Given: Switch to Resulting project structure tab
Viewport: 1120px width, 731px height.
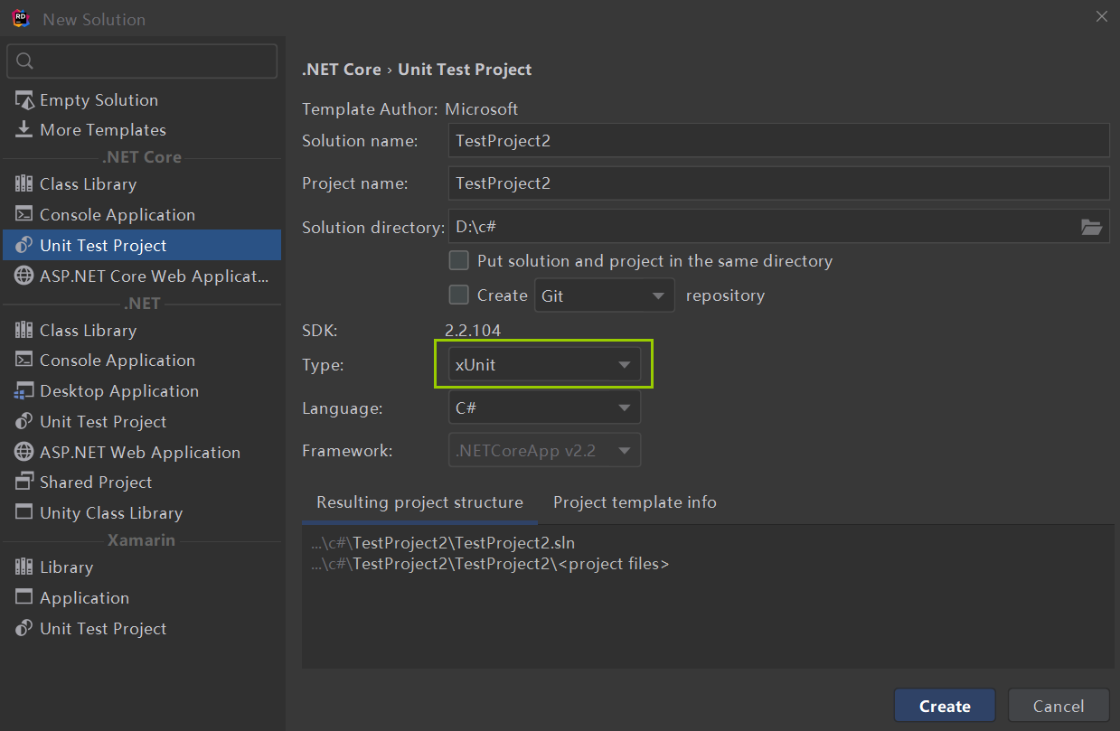Looking at the screenshot, I should click(419, 502).
